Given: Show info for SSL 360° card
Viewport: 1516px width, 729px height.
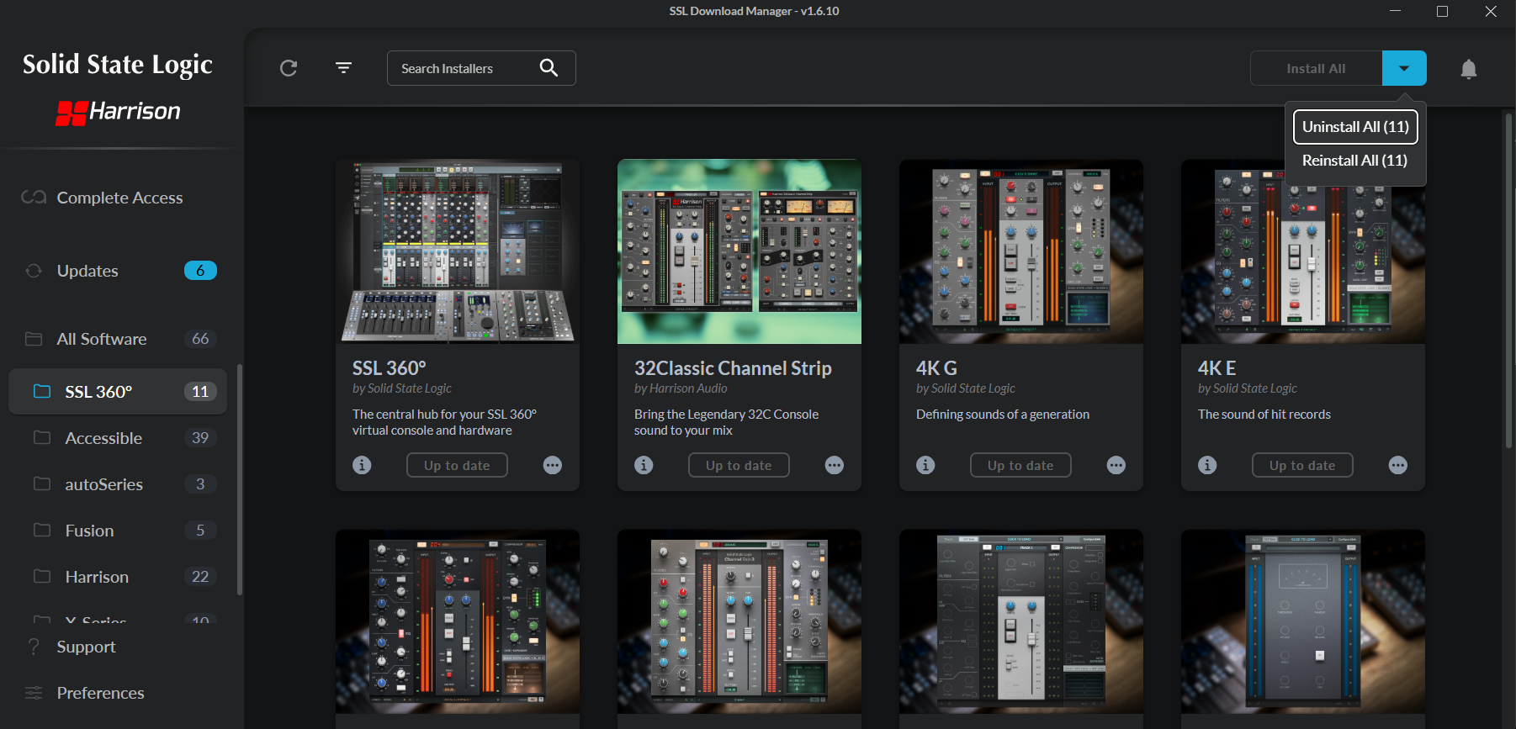Looking at the screenshot, I should click(x=362, y=465).
